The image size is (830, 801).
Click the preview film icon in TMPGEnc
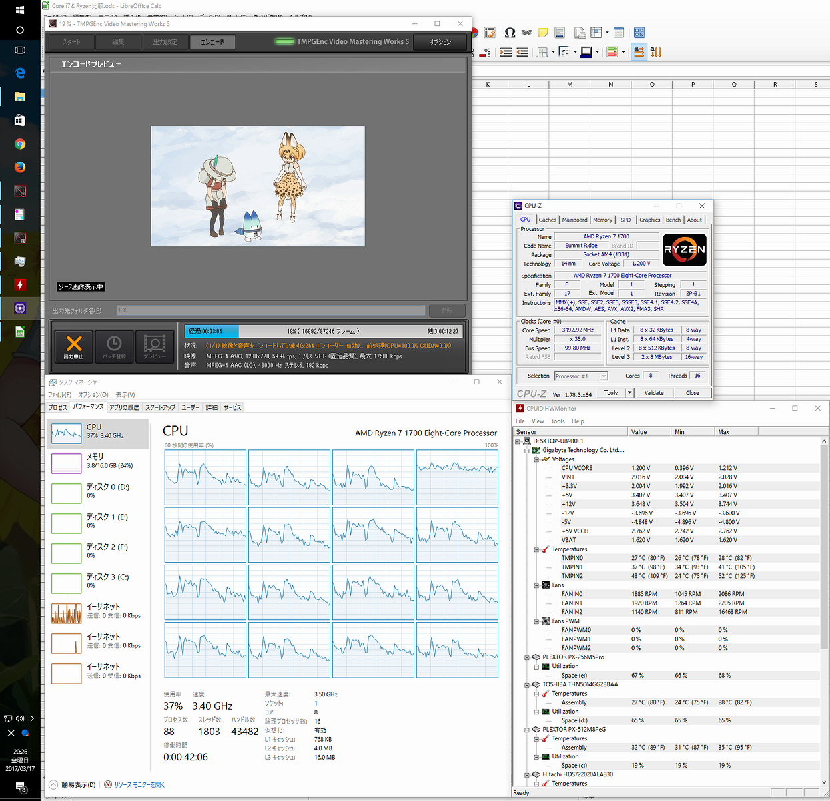pos(155,347)
